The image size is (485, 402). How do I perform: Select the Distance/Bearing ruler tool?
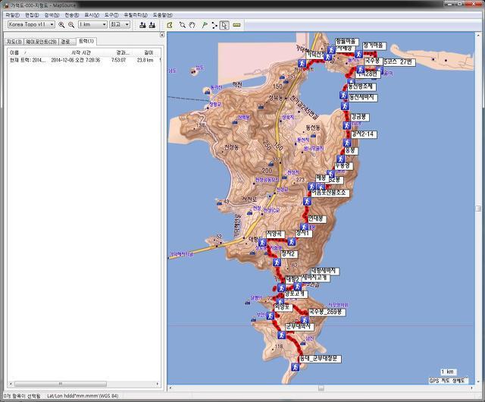[x=236, y=25]
